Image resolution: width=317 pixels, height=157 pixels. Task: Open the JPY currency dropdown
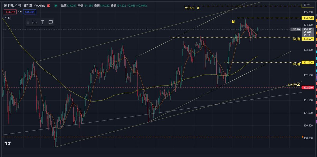coord(306,5)
